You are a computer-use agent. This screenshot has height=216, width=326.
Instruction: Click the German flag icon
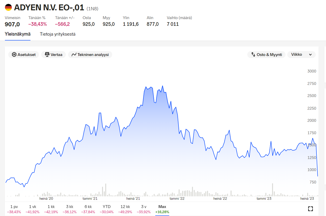(x=9, y=7)
